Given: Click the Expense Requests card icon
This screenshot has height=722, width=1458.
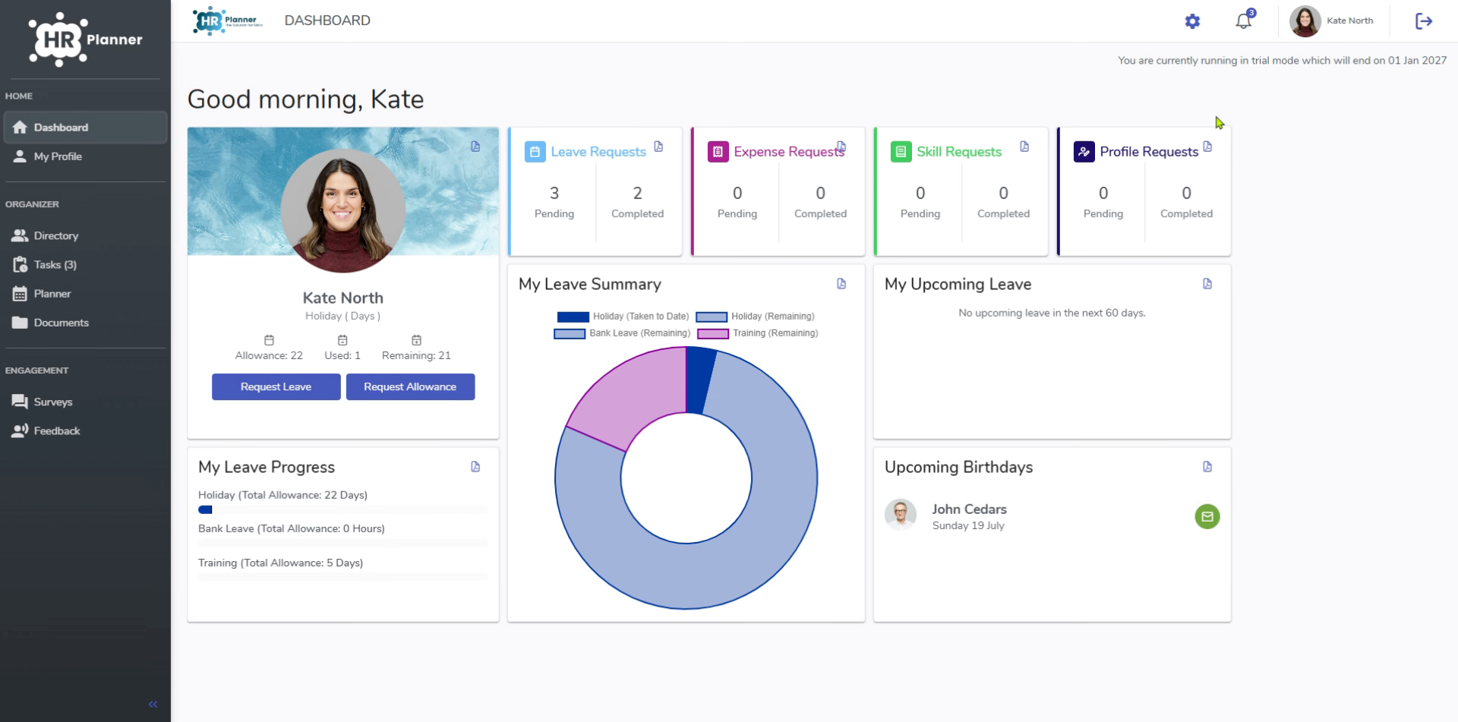Looking at the screenshot, I should [718, 152].
